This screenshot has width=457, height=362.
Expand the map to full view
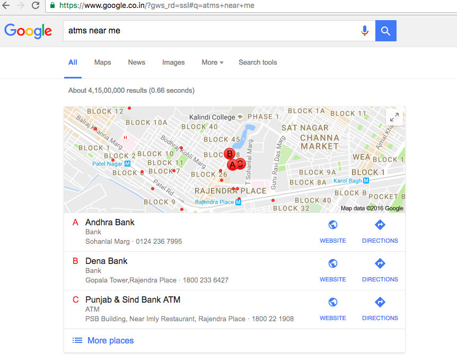394,117
